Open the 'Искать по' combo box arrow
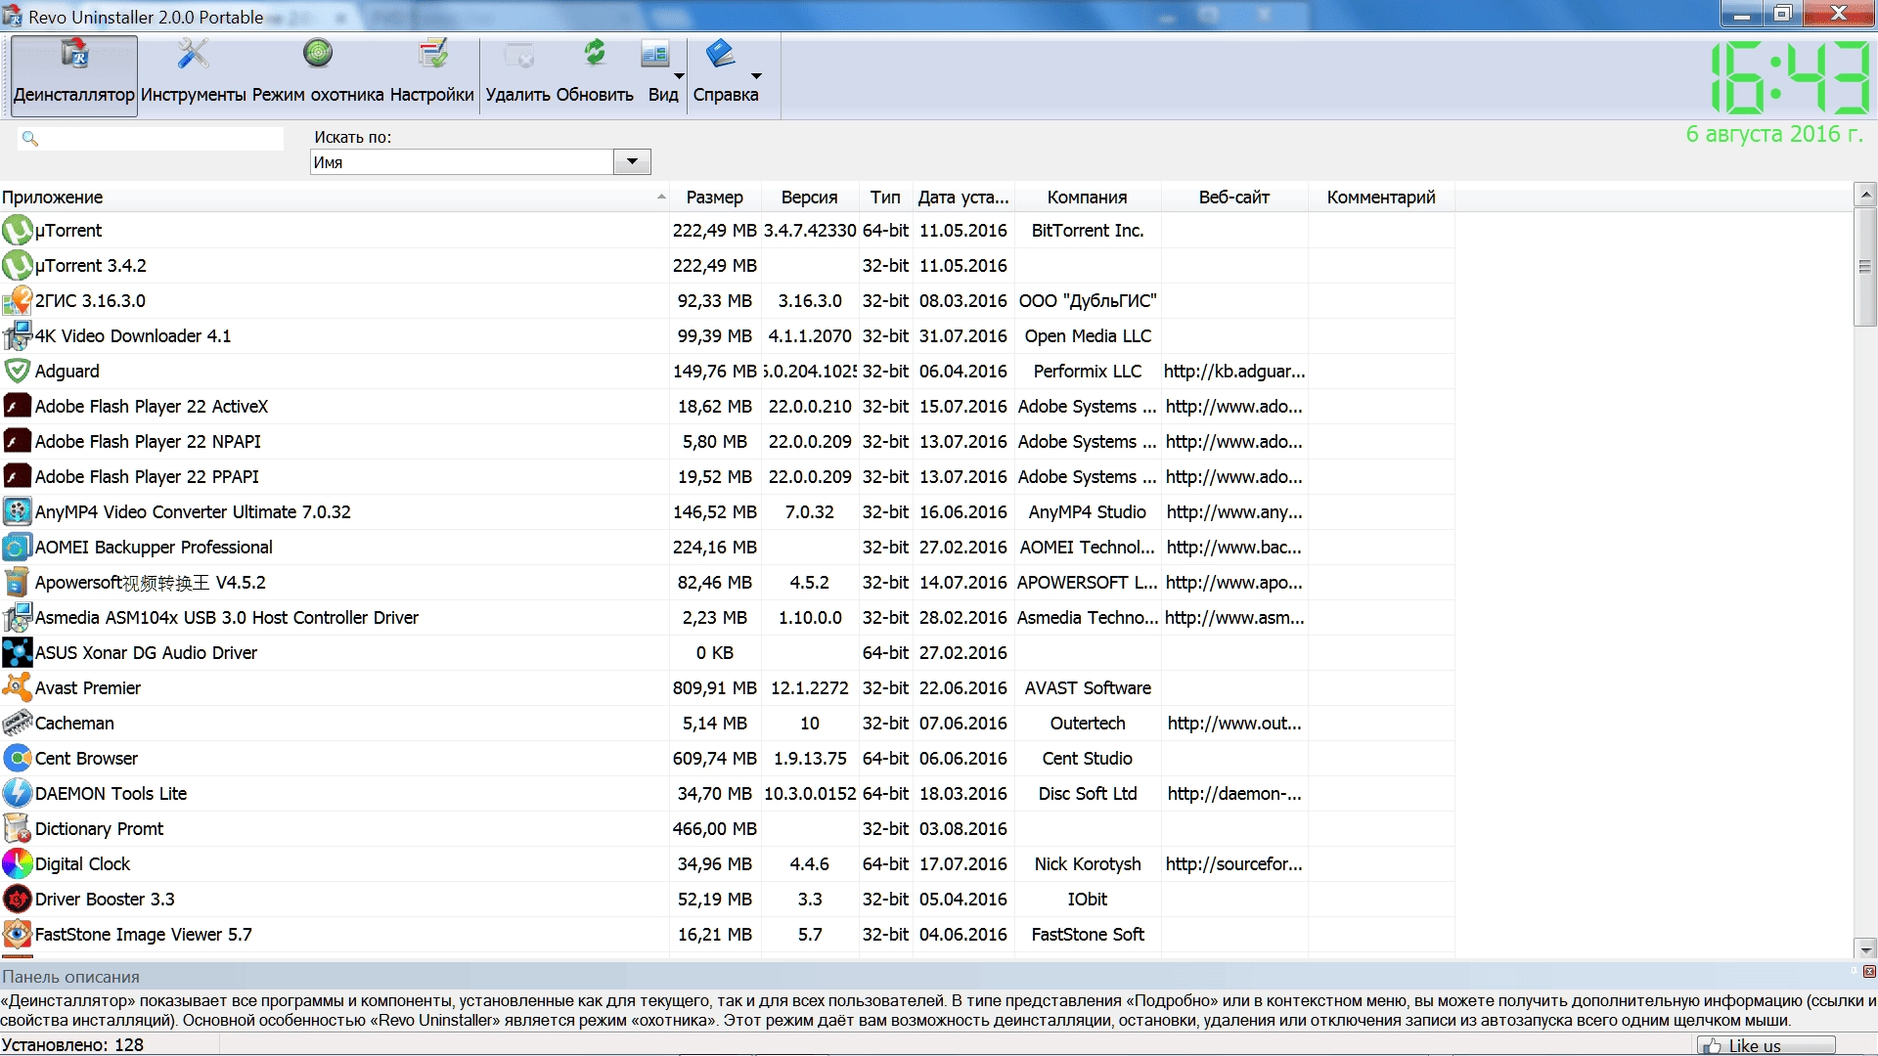 (x=632, y=162)
